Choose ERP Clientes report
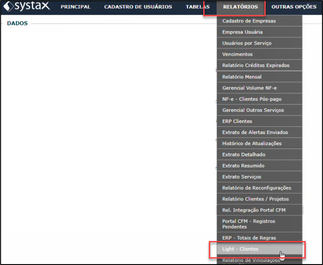 point(259,121)
